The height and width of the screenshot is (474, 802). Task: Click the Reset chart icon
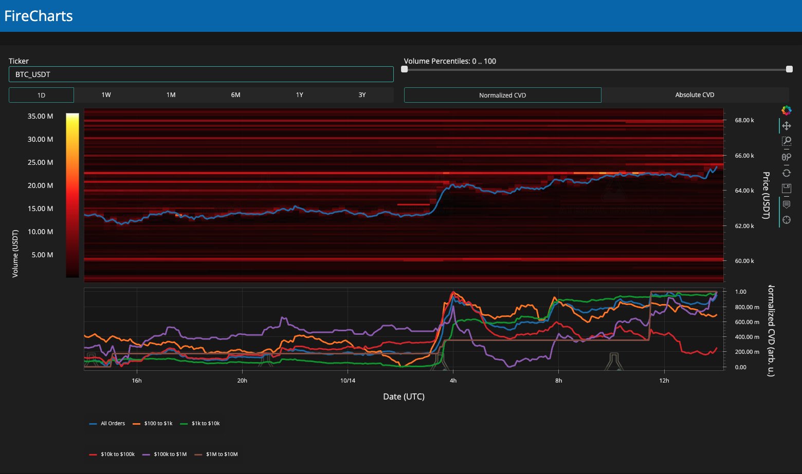point(786,173)
